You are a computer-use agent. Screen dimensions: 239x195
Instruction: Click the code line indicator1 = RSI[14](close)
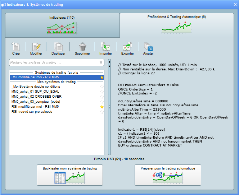click(x=141, y=130)
